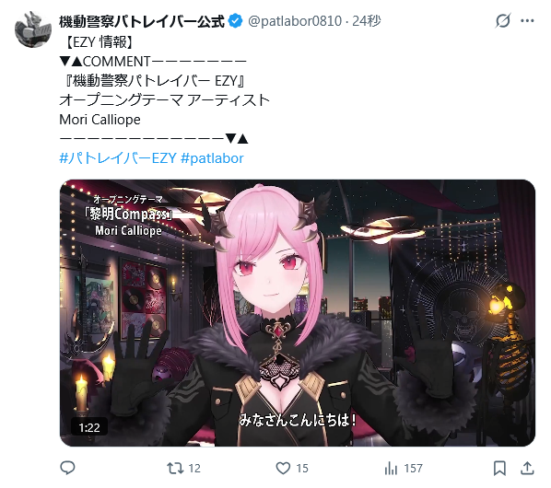The height and width of the screenshot is (488, 551).
Task: Click the 機動警察パトレイバー公式 display name
Action: (x=142, y=21)
